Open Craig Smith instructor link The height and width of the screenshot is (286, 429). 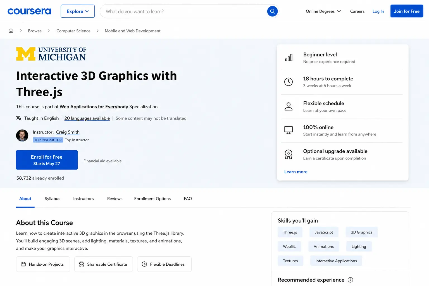tap(68, 132)
